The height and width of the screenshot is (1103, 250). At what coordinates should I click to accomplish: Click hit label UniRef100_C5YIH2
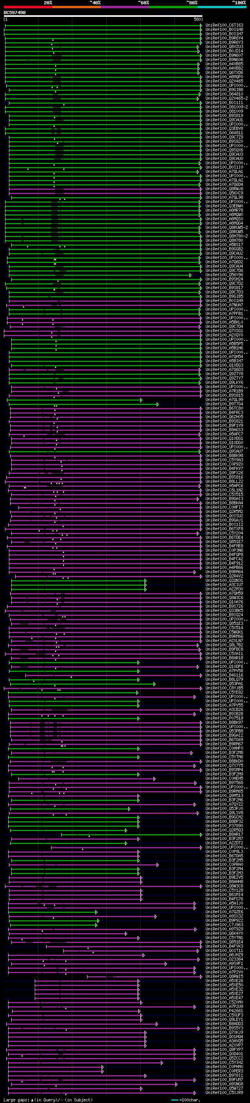pyautogui.click(x=224, y=1062)
